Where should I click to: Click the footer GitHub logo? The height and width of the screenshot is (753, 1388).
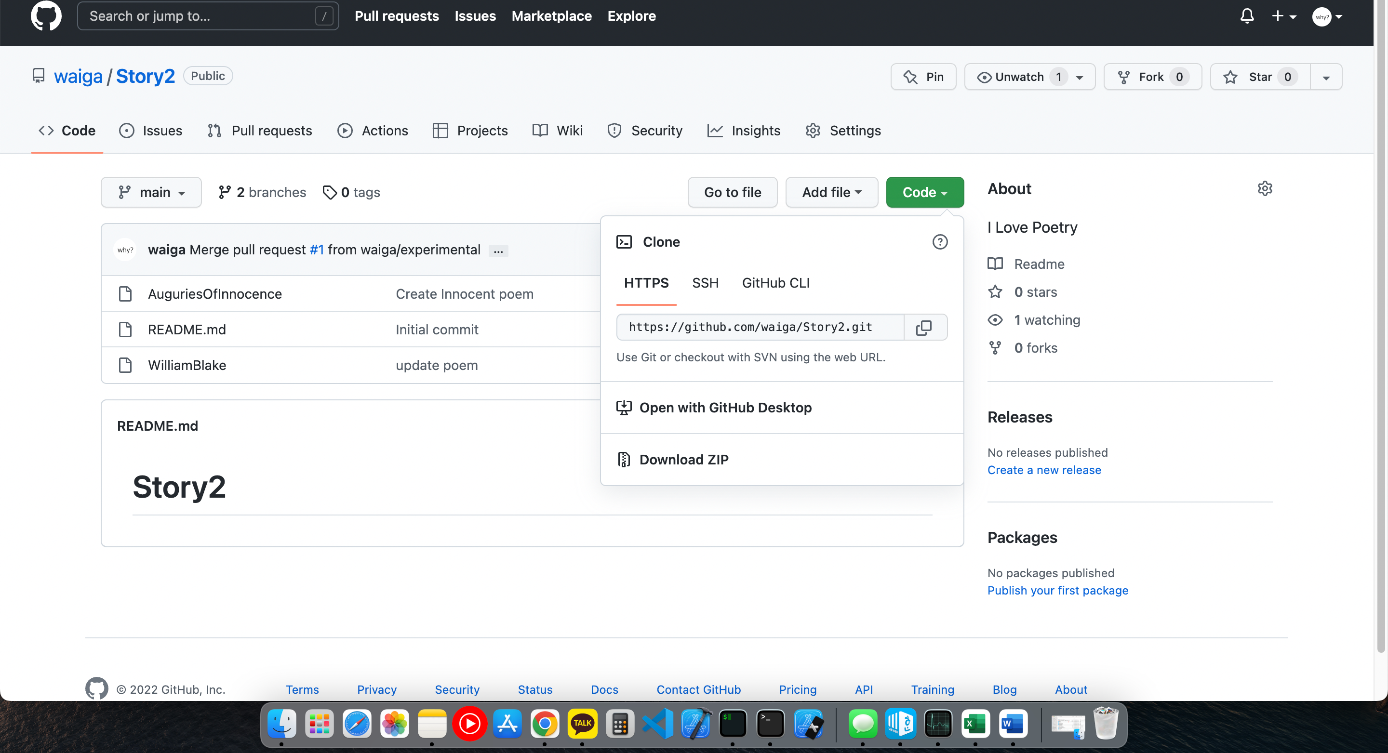click(x=97, y=689)
